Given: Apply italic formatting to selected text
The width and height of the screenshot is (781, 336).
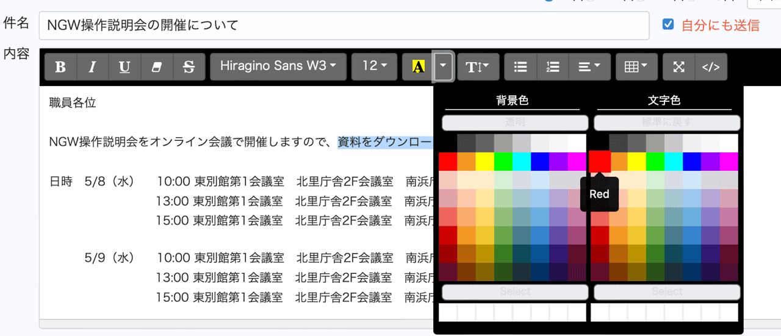Looking at the screenshot, I should 93,67.
